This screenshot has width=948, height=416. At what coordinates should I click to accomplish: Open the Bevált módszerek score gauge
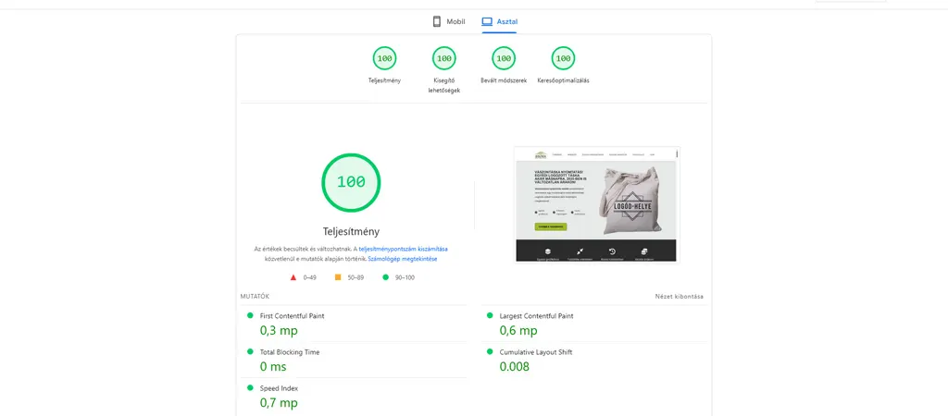[x=504, y=59]
